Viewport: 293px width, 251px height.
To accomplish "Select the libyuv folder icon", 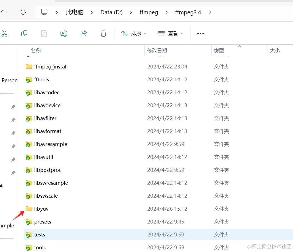I will [x=29, y=209].
